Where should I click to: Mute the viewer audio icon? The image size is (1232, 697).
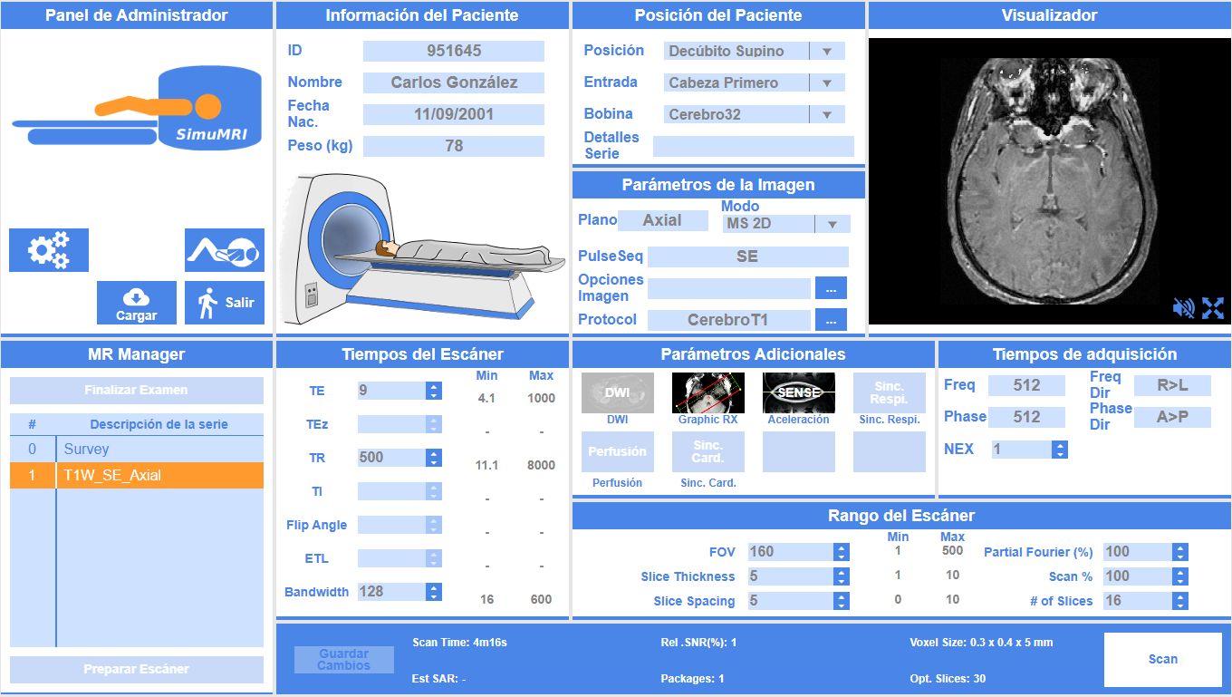pos(1184,308)
